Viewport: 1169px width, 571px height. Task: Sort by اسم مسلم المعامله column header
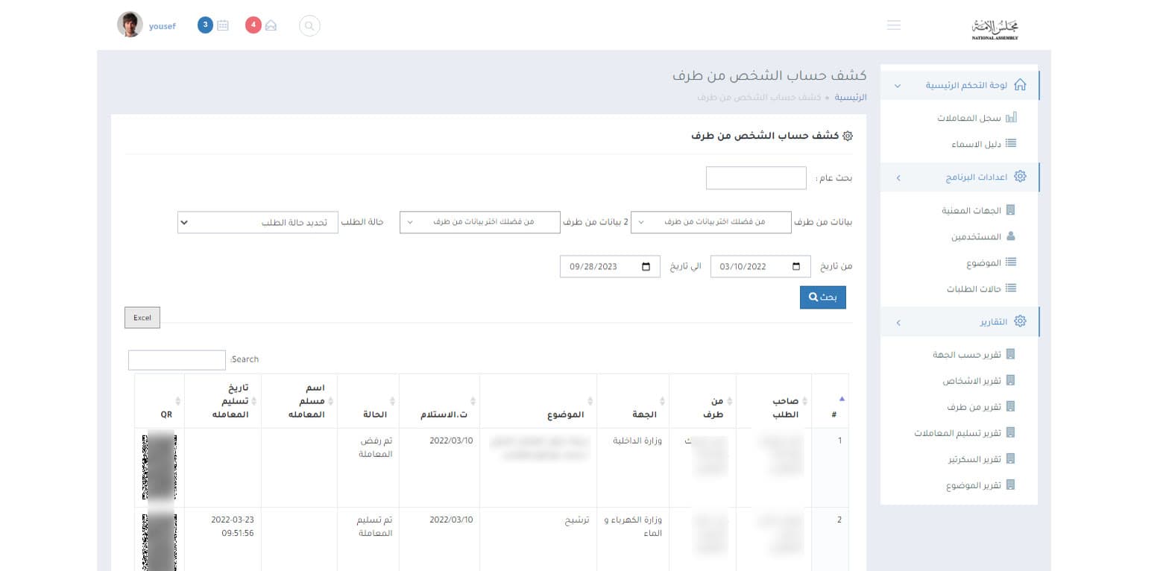tap(298, 401)
